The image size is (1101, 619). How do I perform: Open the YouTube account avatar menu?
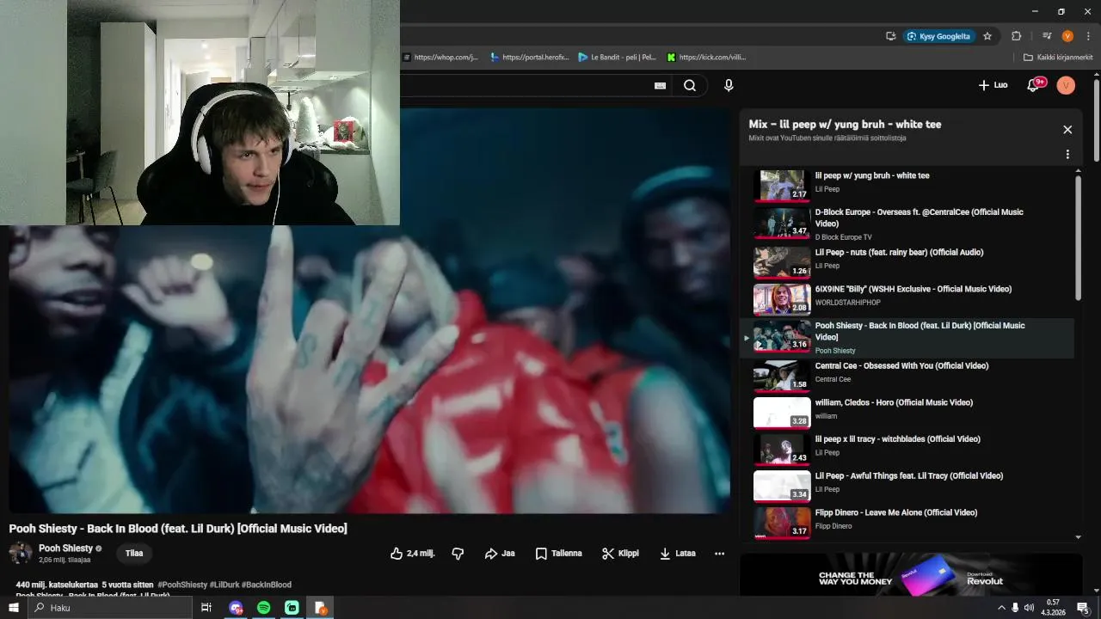click(1066, 85)
